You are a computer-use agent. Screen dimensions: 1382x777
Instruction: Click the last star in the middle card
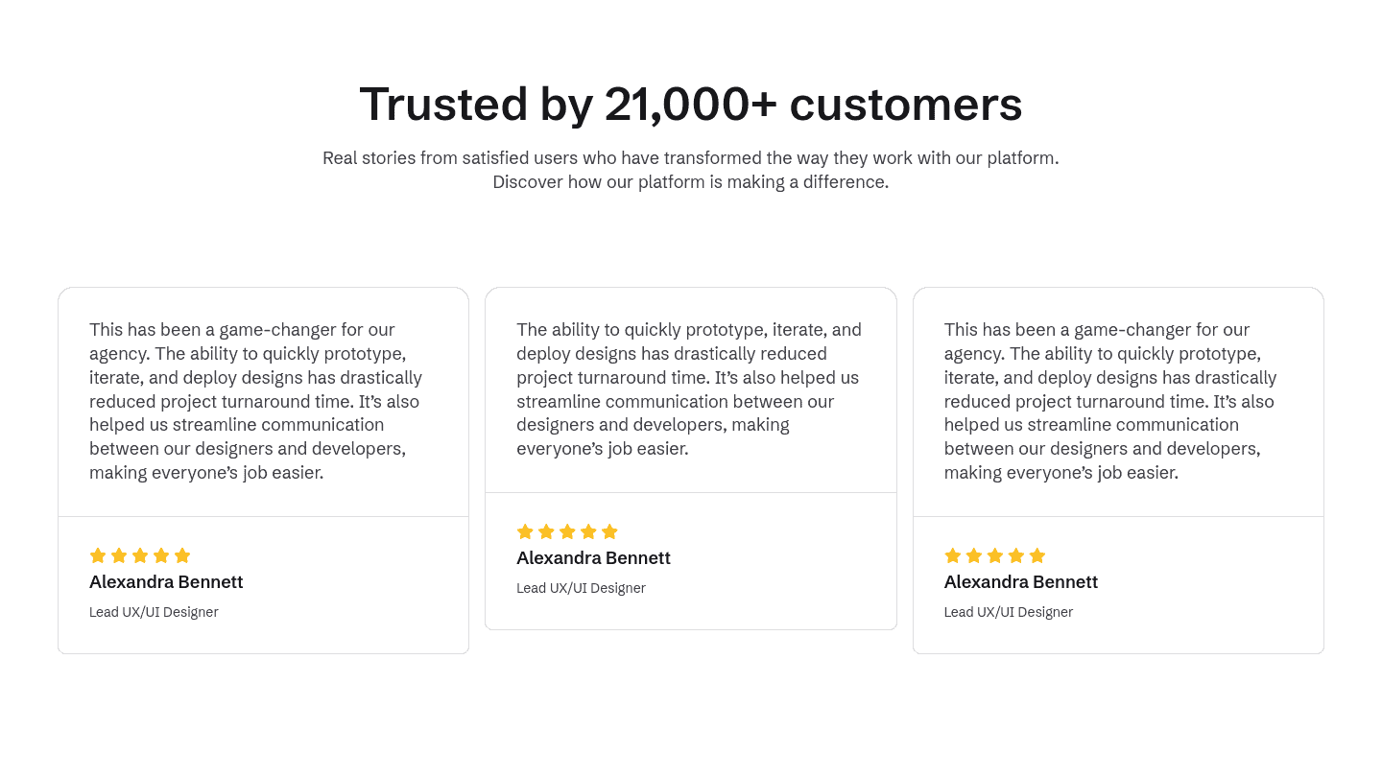pos(609,531)
